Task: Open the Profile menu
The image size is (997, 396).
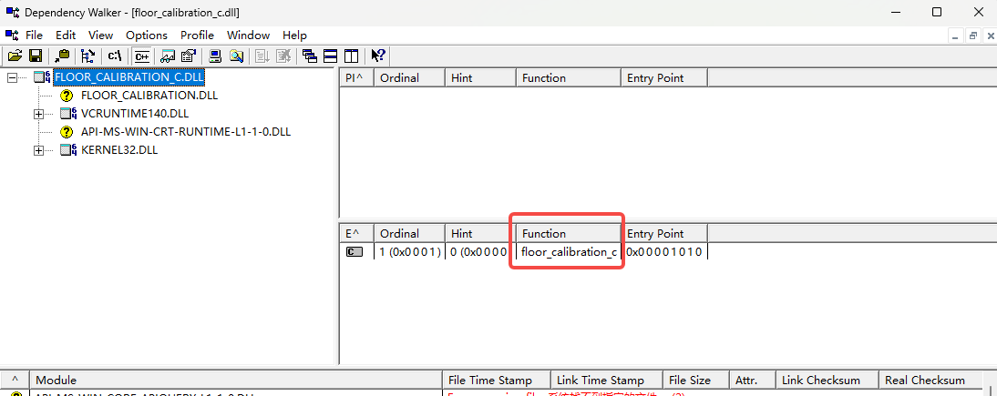Action: [x=197, y=35]
